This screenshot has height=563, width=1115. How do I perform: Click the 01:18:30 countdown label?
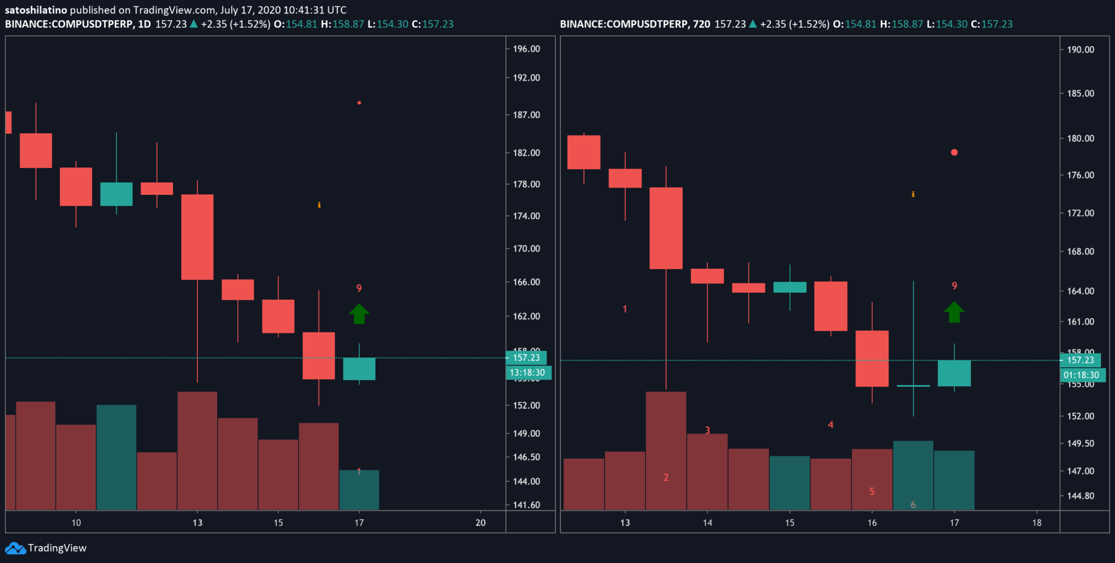point(1082,375)
